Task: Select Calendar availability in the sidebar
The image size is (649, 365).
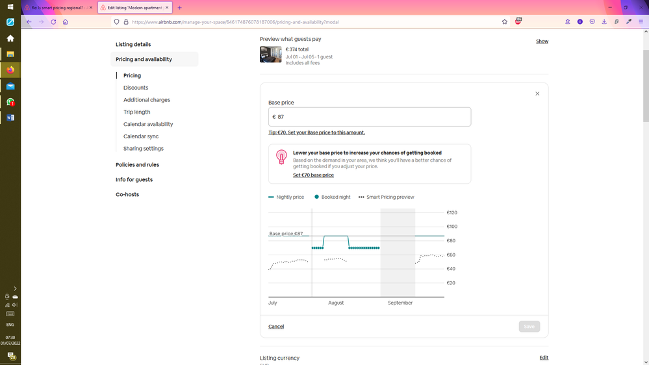Action: 148,124
